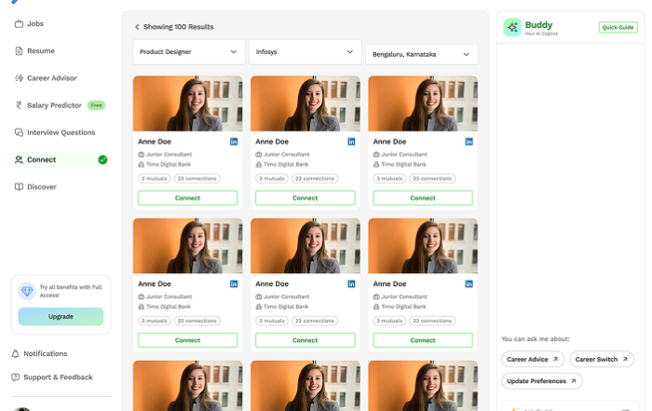Open Interview Questions via its chat icon
This screenshot has width=652, height=411.
click(x=19, y=132)
